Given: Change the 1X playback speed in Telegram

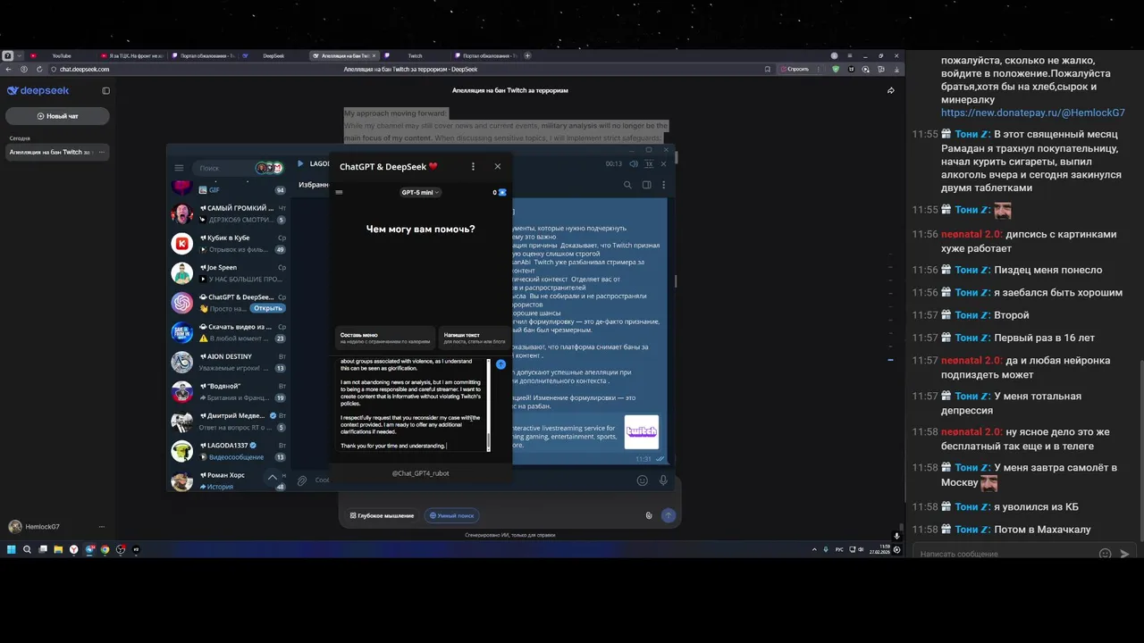Looking at the screenshot, I should [x=649, y=164].
